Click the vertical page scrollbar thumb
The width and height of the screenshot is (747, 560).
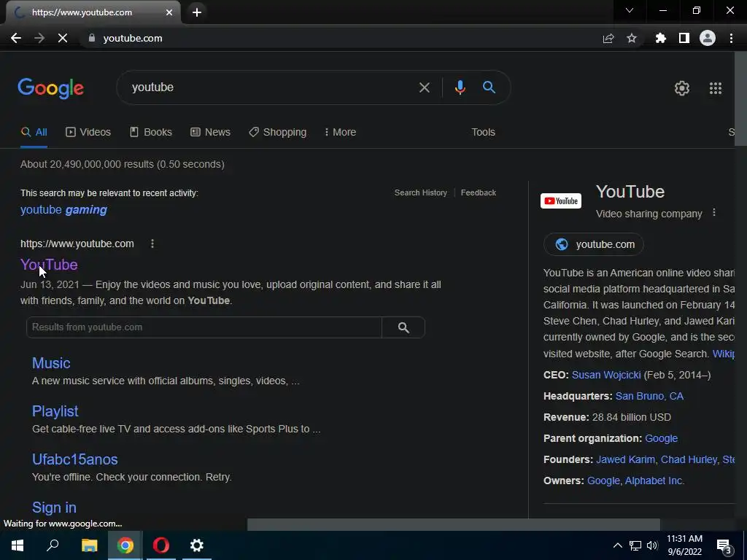tap(741, 98)
